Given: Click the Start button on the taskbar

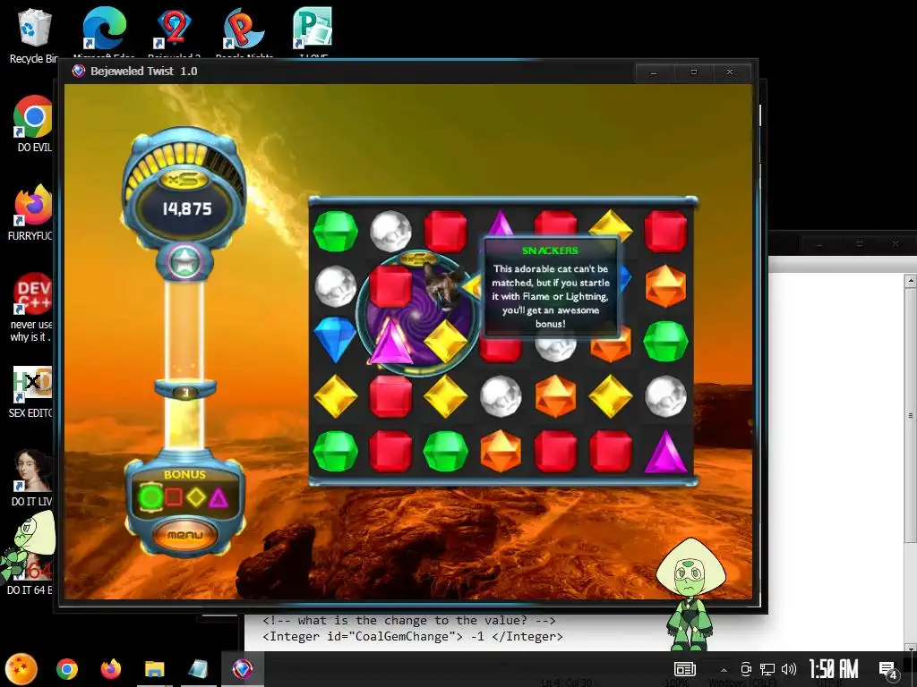Looking at the screenshot, I should pos(21,669).
